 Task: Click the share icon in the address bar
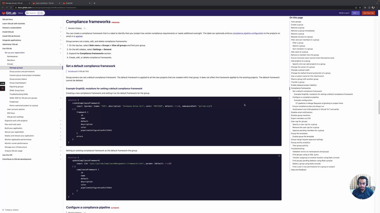pos(356,7)
